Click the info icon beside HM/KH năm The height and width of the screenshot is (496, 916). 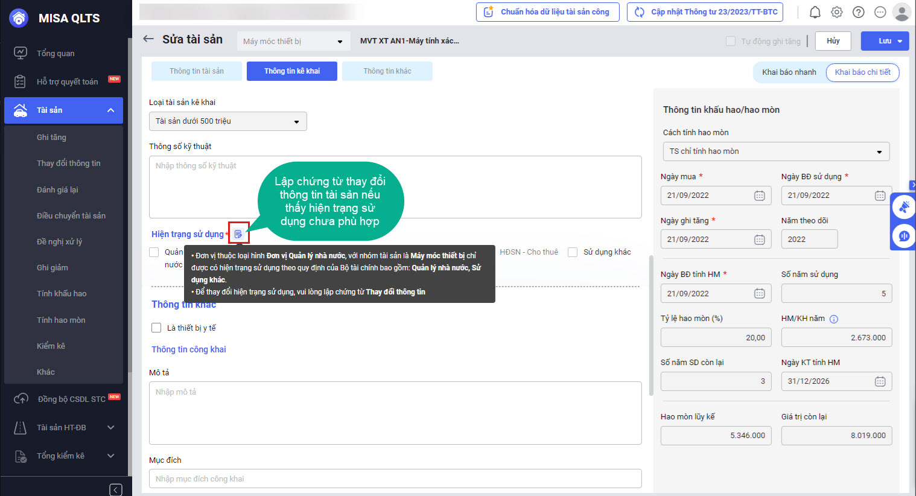[x=834, y=319]
